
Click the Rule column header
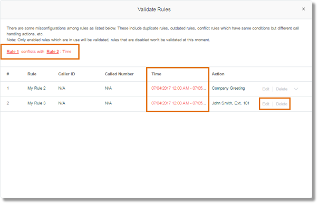point(32,74)
